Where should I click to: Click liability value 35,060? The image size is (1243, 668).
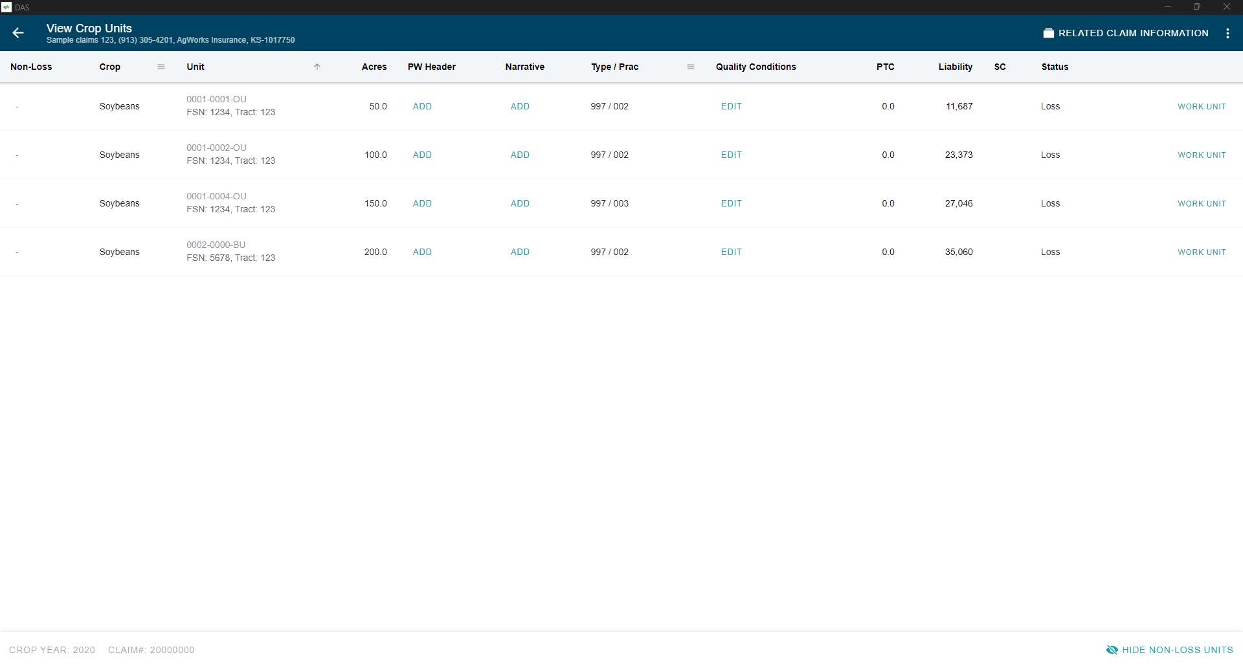(959, 252)
